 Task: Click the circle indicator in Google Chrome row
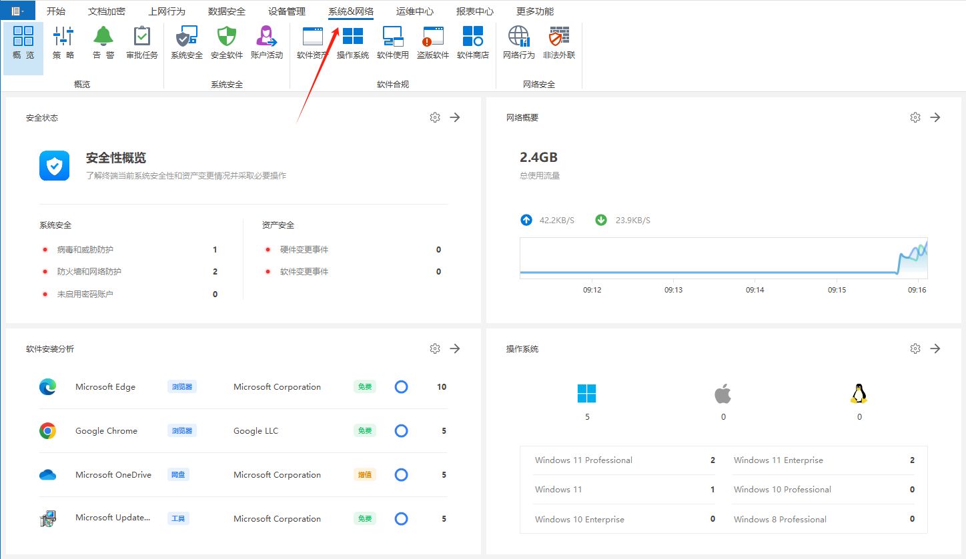tap(401, 431)
